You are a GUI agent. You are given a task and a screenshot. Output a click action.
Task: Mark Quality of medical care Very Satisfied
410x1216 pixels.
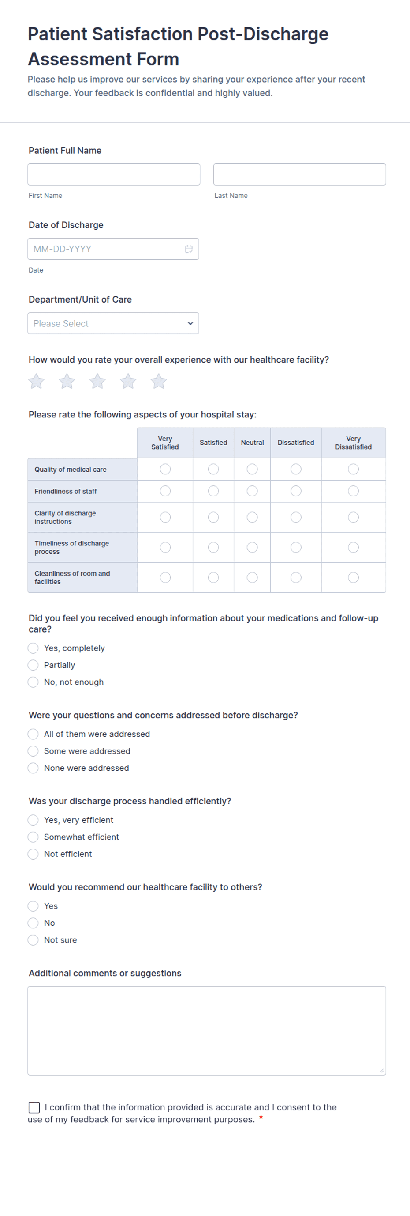coord(165,469)
